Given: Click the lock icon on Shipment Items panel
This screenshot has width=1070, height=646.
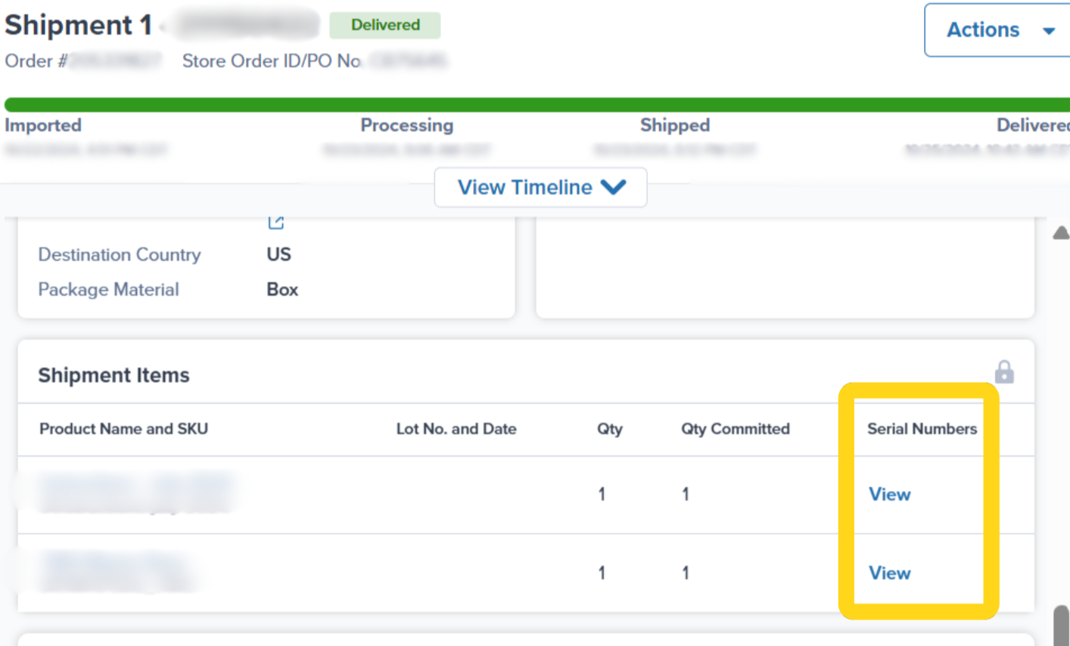Looking at the screenshot, I should (x=1004, y=371).
